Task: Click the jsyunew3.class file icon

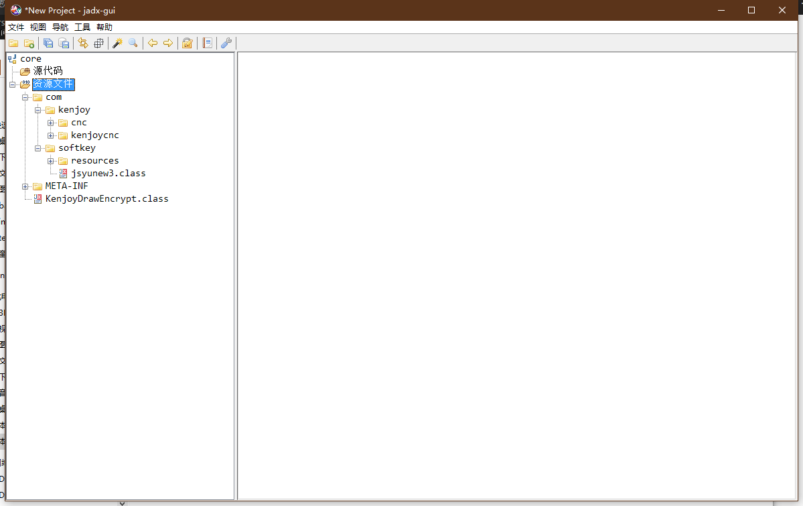Action: click(x=63, y=174)
